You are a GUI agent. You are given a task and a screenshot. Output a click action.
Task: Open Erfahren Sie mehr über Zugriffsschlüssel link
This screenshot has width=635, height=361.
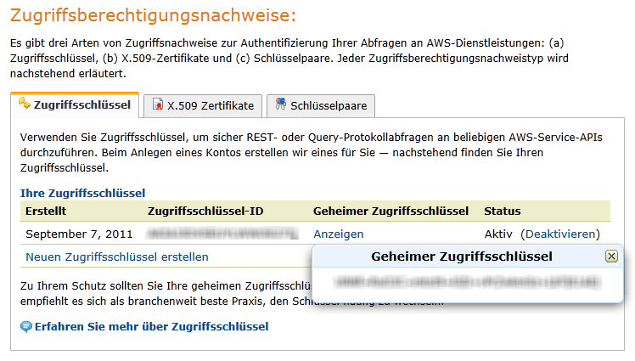pyautogui.click(x=151, y=326)
